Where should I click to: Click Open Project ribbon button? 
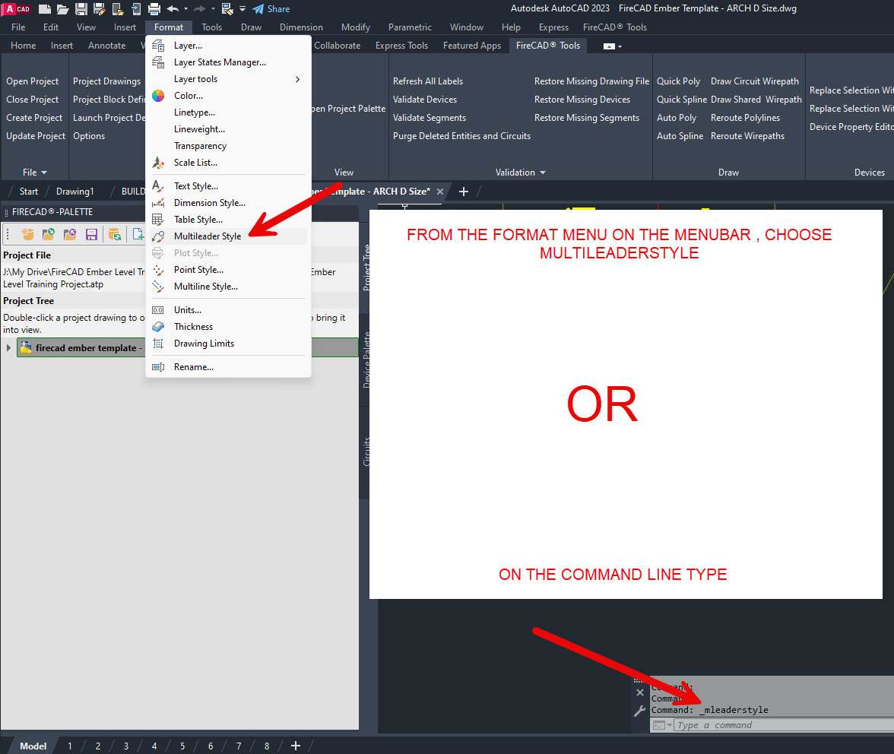33,81
